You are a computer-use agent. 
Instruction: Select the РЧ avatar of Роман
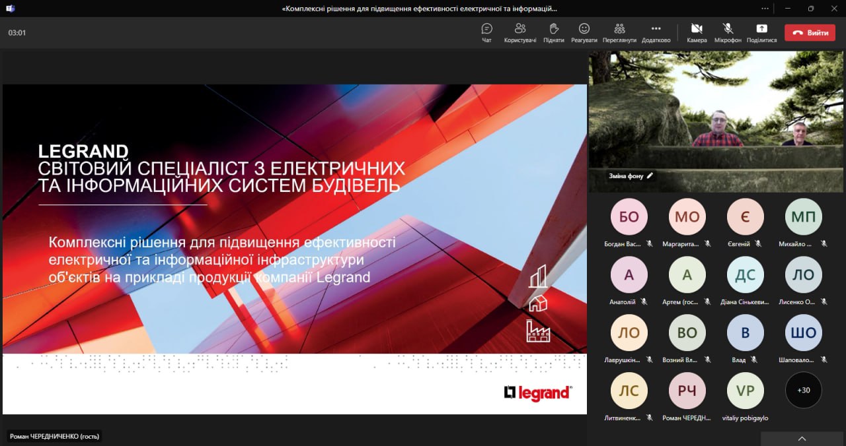pos(687,391)
